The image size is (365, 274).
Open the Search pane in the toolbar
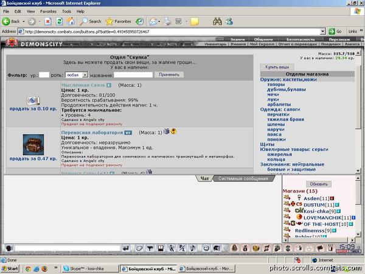pos(90,21)
